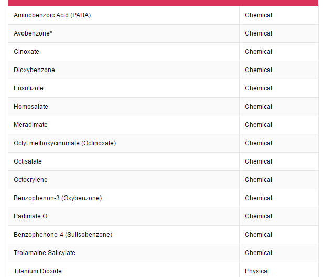Click the Meradimate table entry
The image size is (335, 277).
tap(30, 125)
